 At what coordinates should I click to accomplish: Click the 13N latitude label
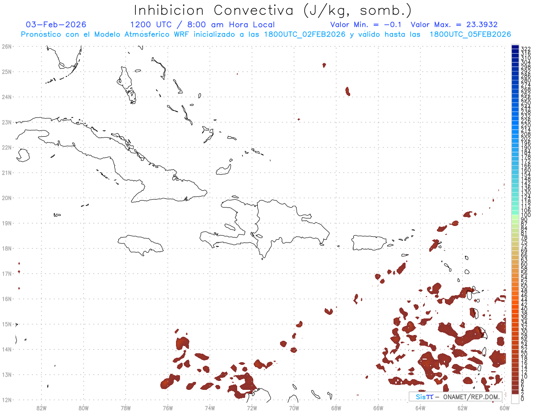(x=6, y=374)
